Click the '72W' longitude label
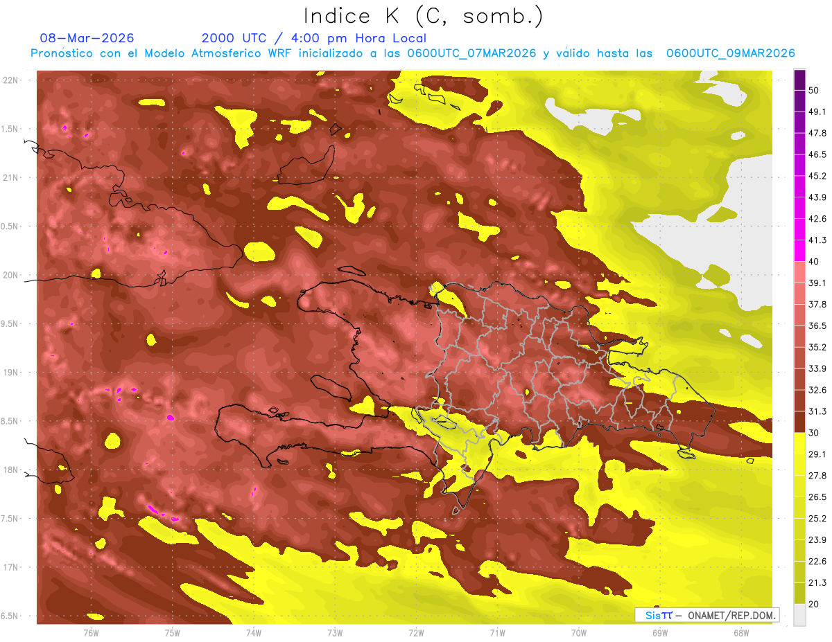 click(x=416, y=632)
